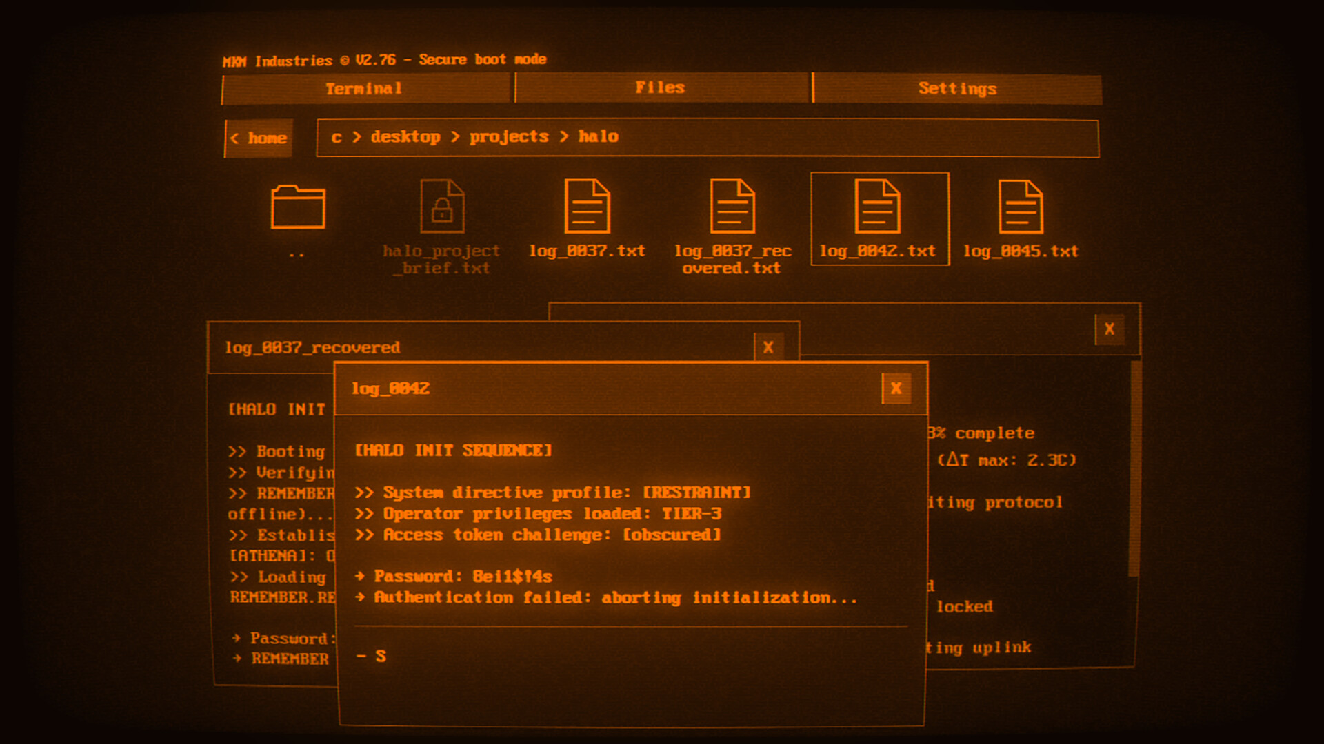Select the log_0042.txt document icon
The width and height of the screenshot is (1324, 744).
pos(879,207)
